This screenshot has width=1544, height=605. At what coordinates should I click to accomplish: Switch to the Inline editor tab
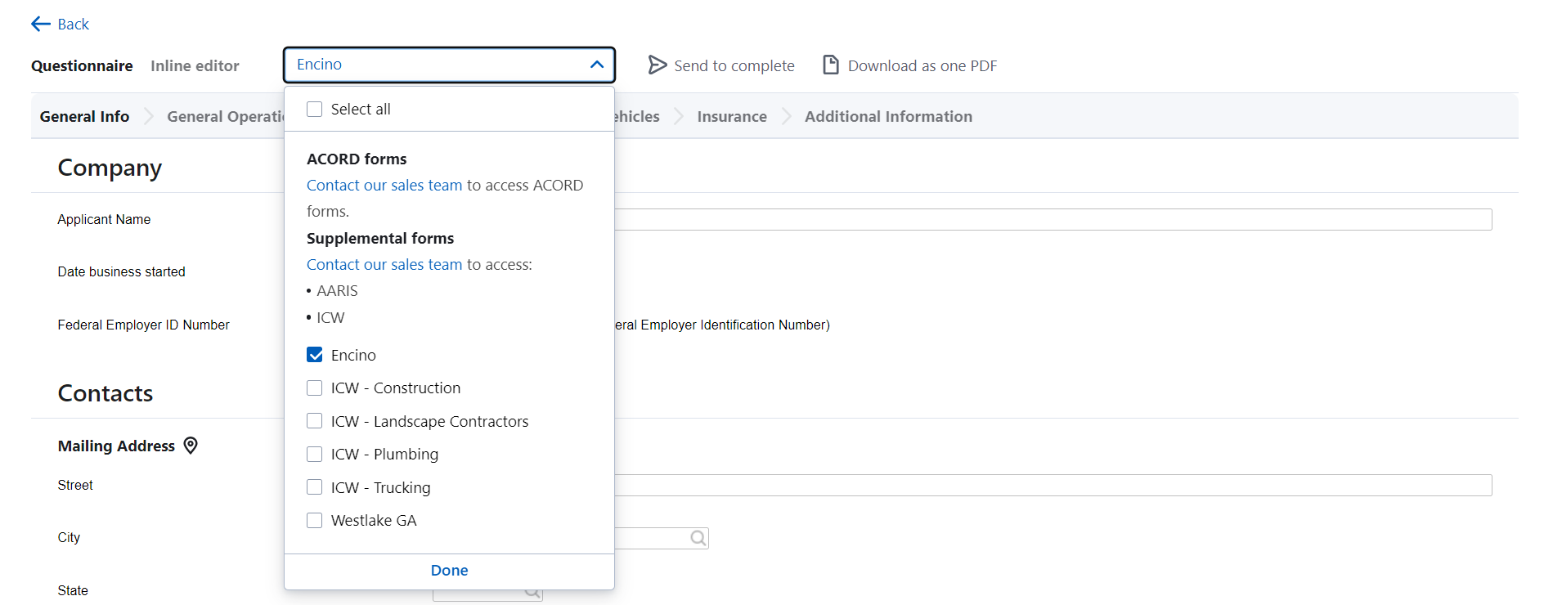coord(195,66)
